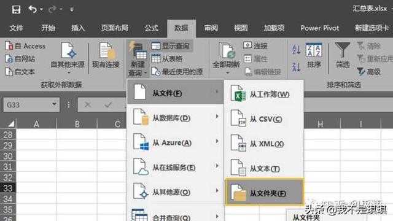The image size is (393, 221).
Task: Expand 从 Azure(A) submenu
Action: pyautogui.click(x=175, y=142)
